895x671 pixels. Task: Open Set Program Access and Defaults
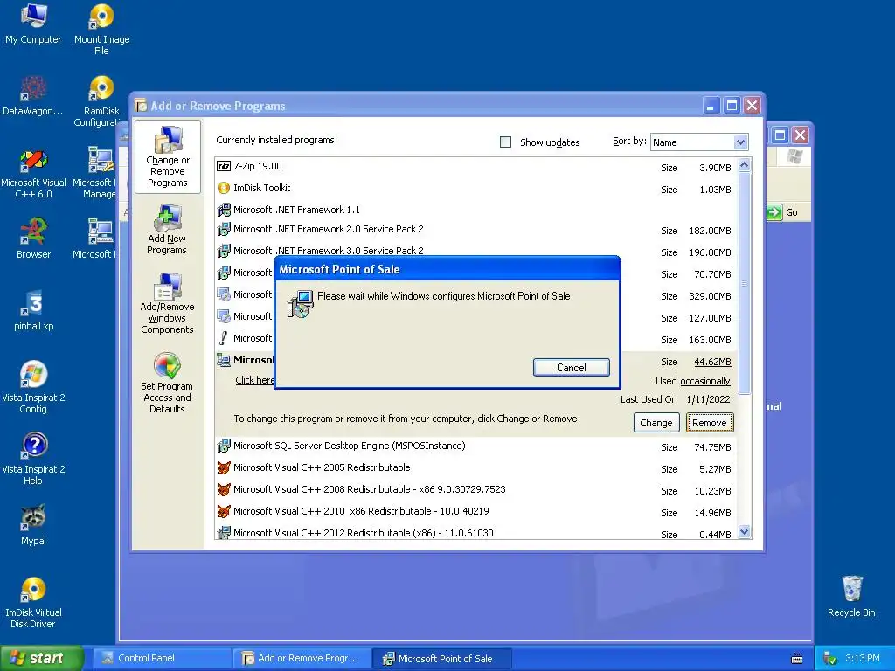(x=167, y=383)
